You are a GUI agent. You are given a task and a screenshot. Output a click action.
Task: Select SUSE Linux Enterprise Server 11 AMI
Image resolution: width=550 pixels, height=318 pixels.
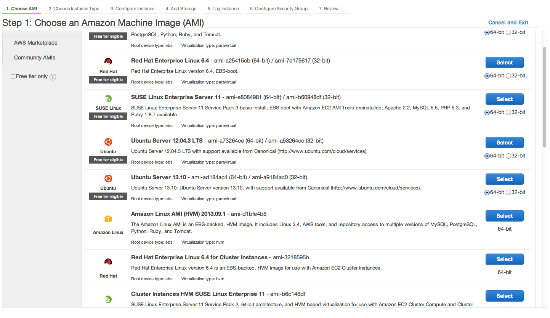pos(504,99)
